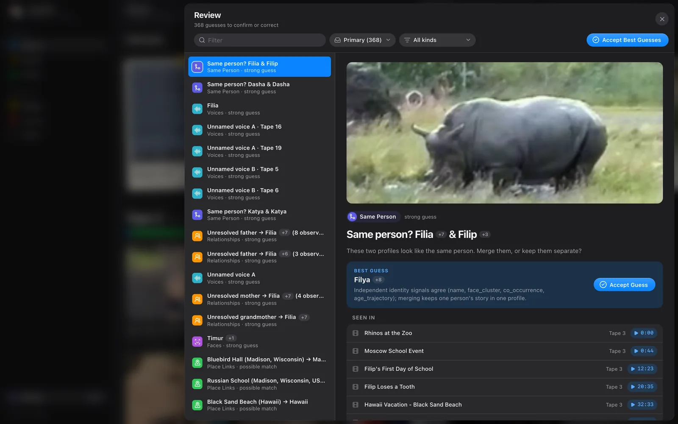Click Unnamed voice B Tape 5 waveform icon

(x=197, y=173)
